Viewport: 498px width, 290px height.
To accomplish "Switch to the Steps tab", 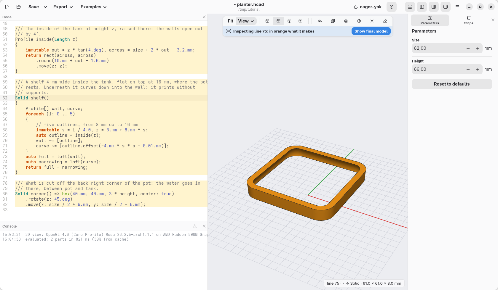I will click(x=469, y=20).
